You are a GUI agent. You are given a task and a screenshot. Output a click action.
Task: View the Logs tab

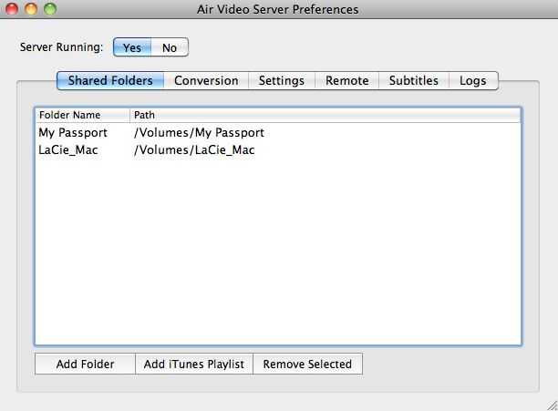pyautogui.click(x=473, y=80)
